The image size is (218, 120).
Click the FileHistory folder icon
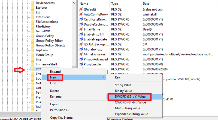[x=32, y=26]
